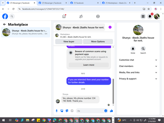Click the site information icon in address bar

coord(20,9)
